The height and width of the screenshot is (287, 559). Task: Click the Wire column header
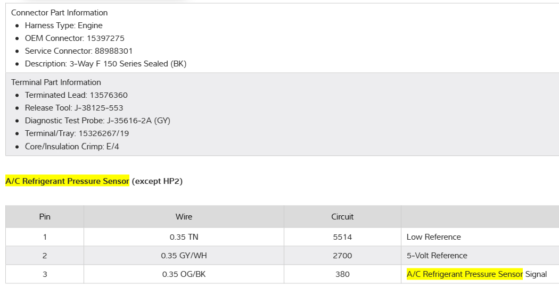click(184, 217)
